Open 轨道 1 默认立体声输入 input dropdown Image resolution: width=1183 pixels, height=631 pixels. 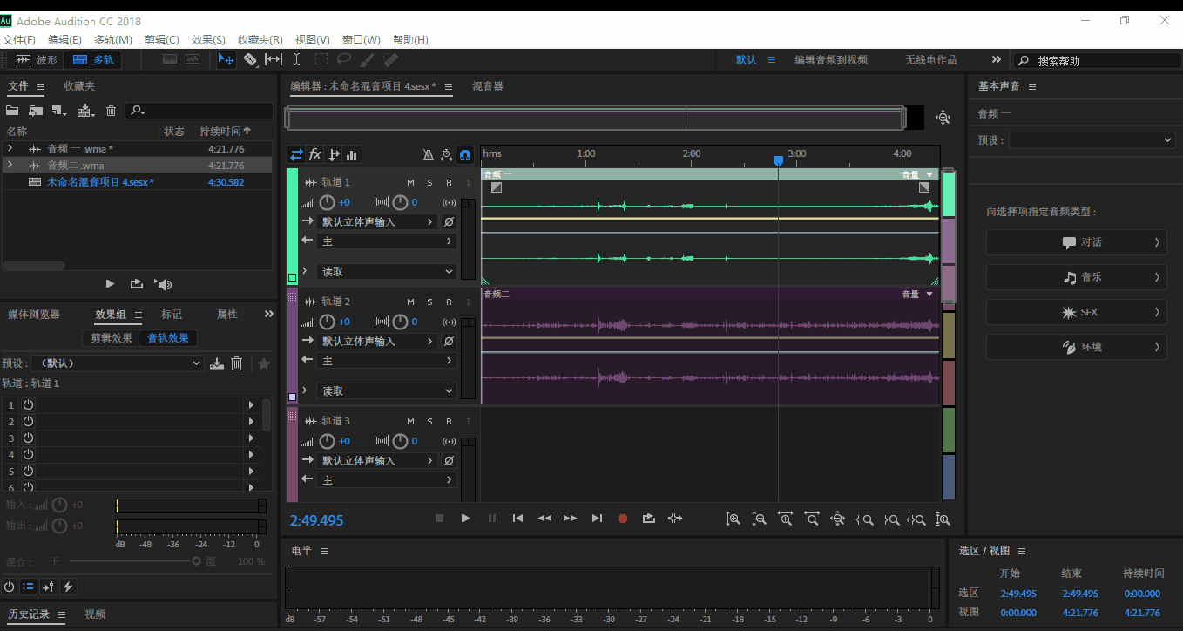[x=376, y=222]
